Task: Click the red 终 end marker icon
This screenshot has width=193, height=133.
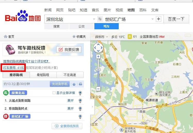Action: tap(6, 116)
